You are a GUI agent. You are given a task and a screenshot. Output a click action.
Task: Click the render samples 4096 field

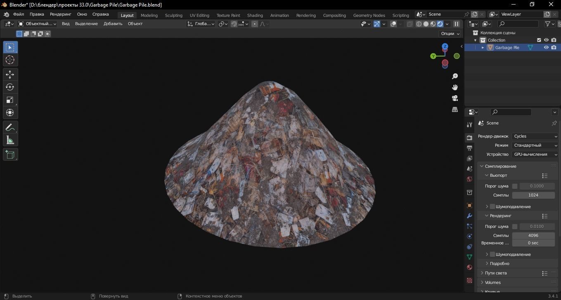click(x=533, y=235)
